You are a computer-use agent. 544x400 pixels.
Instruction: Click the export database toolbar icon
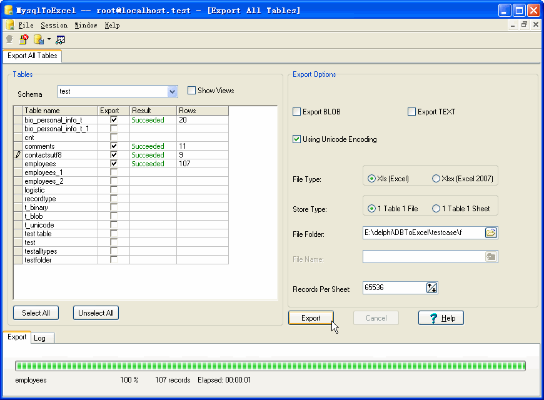coord(38,39)
